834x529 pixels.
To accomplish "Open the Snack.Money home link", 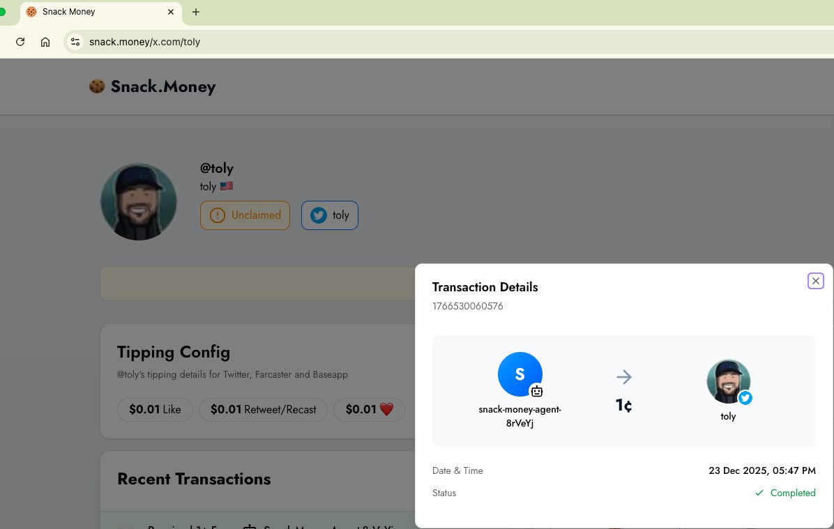I will pyautogui.click(x=153, y=86).
